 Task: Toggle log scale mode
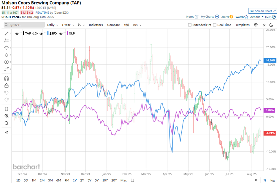[x=272, y=180]
